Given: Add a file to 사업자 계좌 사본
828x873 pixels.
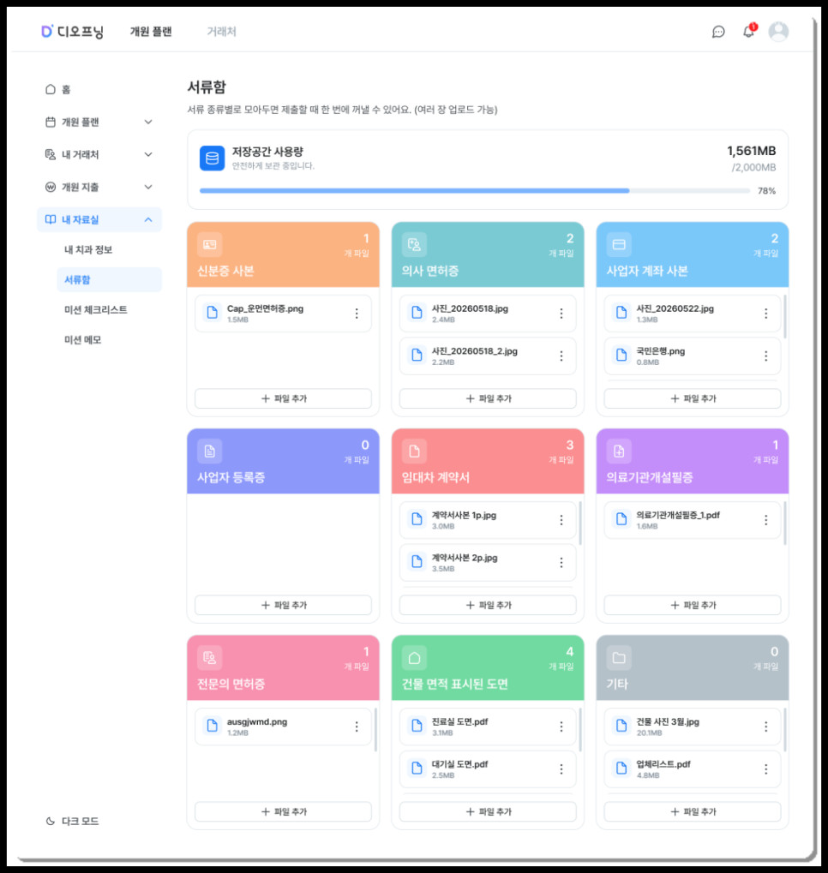Looking at the screenshot, I should coord(693,398).
